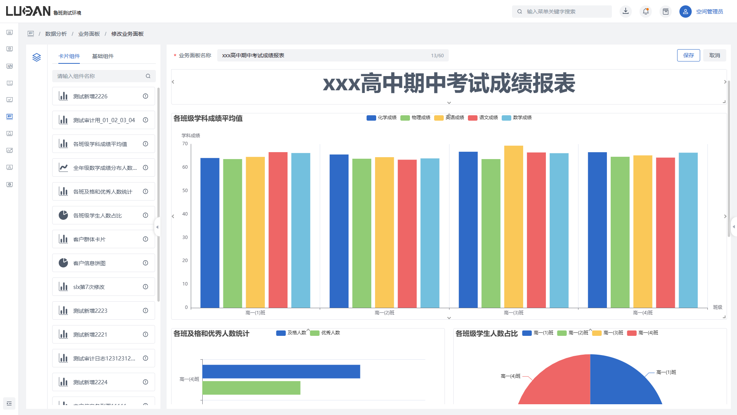737x415 pixels.
Task: Click the line chart icon in left sidebar
Action: pos(10,150)
